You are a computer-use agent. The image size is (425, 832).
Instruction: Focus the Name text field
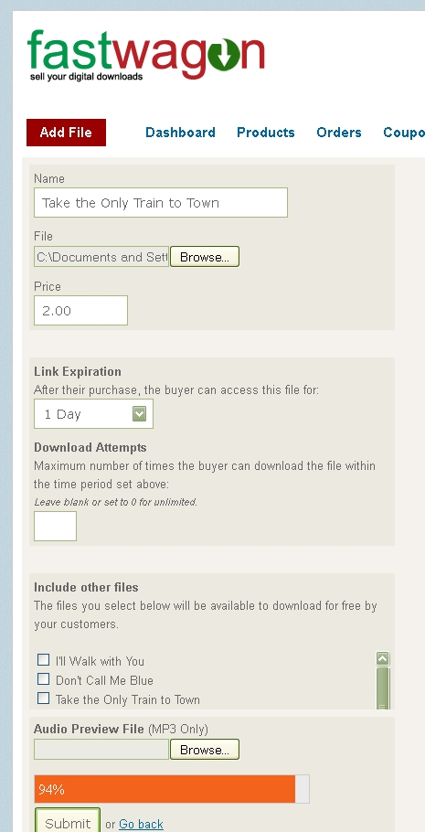point(161,203)
